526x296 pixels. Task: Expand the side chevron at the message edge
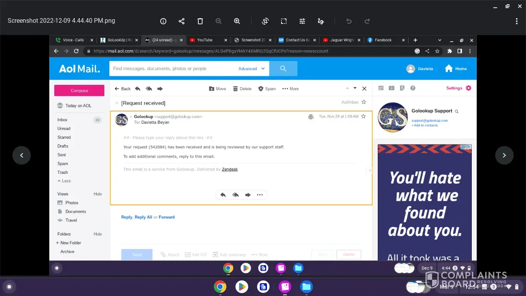(x=370, y=170)
